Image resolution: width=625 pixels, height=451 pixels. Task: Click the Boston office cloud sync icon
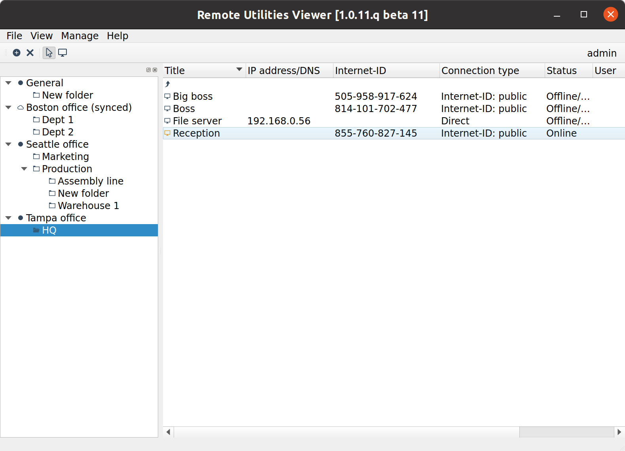point(21,108)
